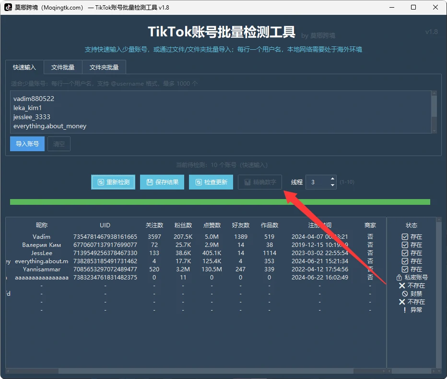Click UID 7085653297072489477
Image resolution: width=447 pixels, height=379 pixels.
point(105,269)
